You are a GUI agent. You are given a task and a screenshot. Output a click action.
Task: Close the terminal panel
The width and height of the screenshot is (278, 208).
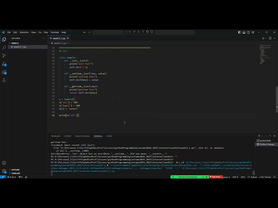click(x=275, y=136)
